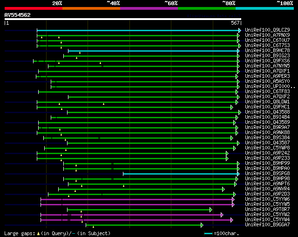The width and height of the screenshot is (298, 237).
Task: Click the UniRef100_Q43588 hit name
Action: 267,112
